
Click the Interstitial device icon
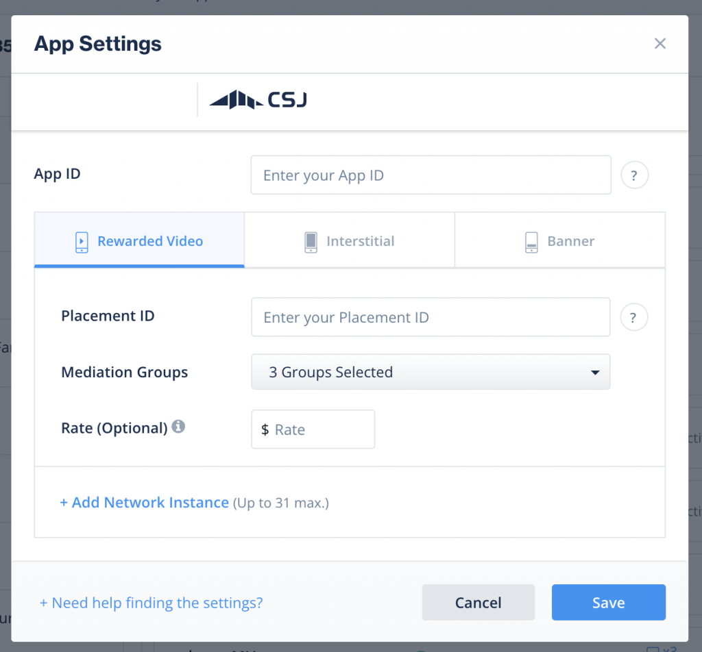pyautogui.click(x=311, y=241)
